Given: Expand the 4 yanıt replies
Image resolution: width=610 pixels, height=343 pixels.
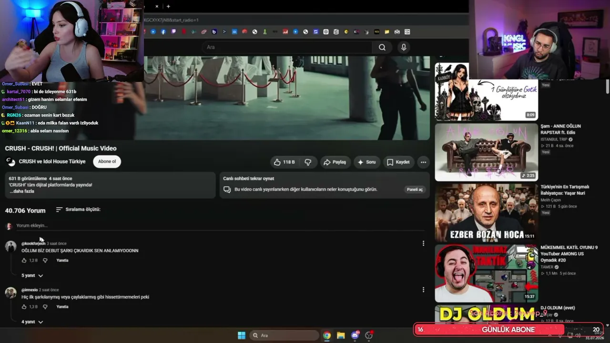Looking at the screenshot, I should 32,322.
